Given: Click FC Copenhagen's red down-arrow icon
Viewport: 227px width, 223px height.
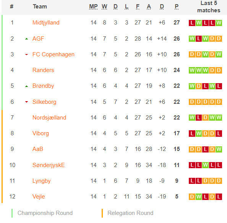Looking at the screenshot, I should pos(26,54).
